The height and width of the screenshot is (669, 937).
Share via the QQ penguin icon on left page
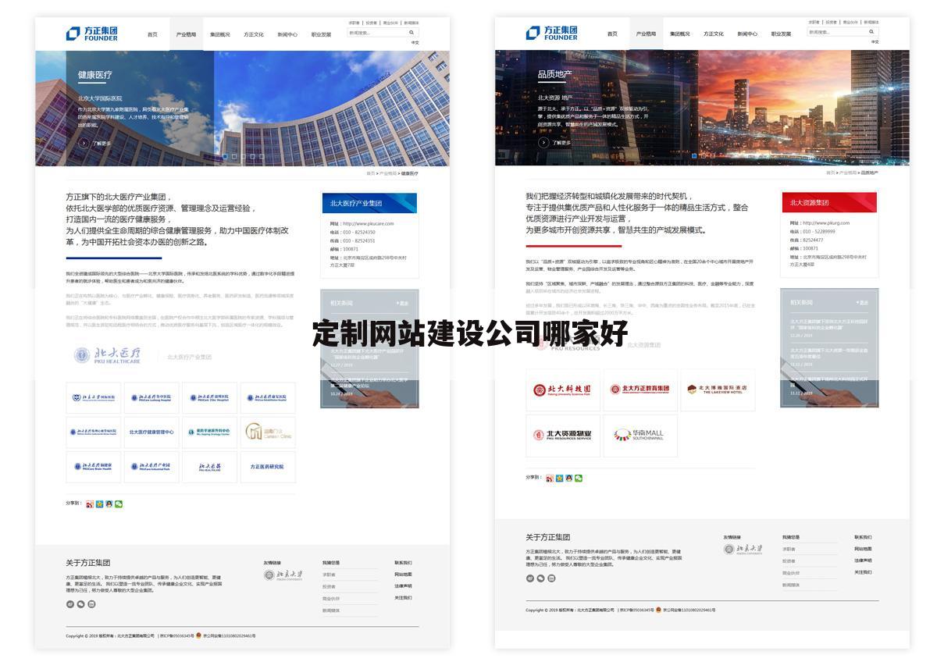pos(109,504)
